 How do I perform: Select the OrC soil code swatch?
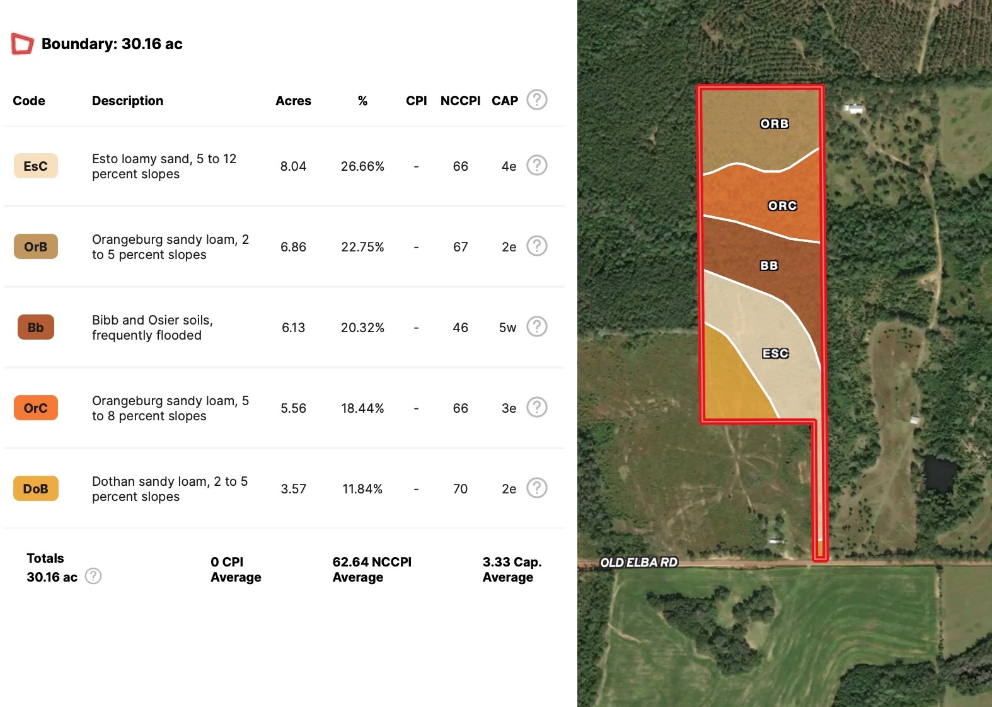(36, 408)
